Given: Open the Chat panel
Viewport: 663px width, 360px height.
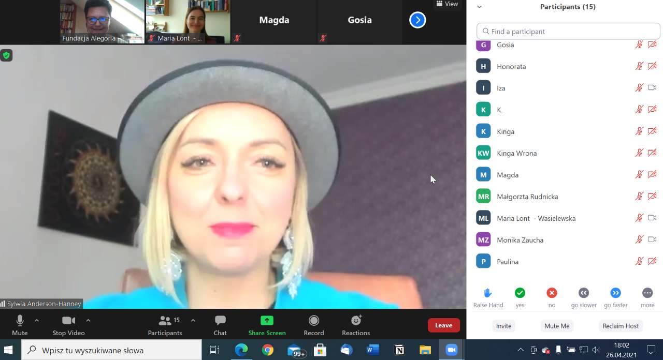Looking at the screenshot, I should click(x=220, y=325).
